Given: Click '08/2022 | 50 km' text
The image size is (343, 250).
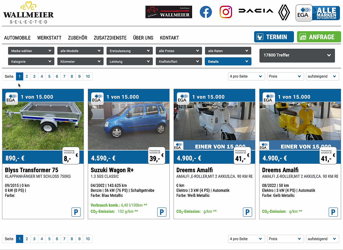Looking at the screenshot, I should point(275,186).
